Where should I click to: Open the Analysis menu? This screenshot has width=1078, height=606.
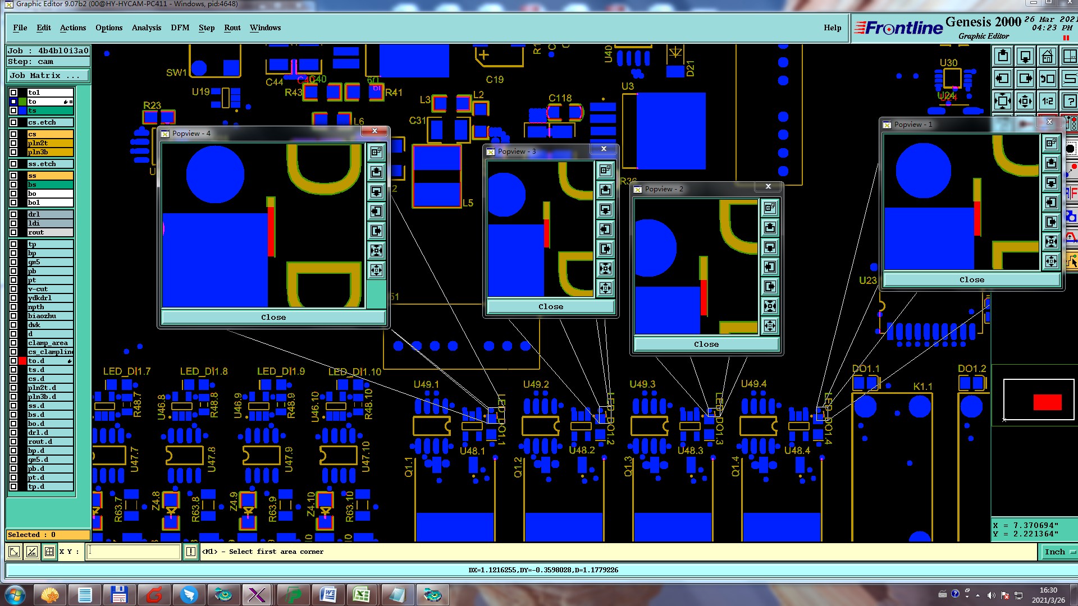[x=146, y=27]
